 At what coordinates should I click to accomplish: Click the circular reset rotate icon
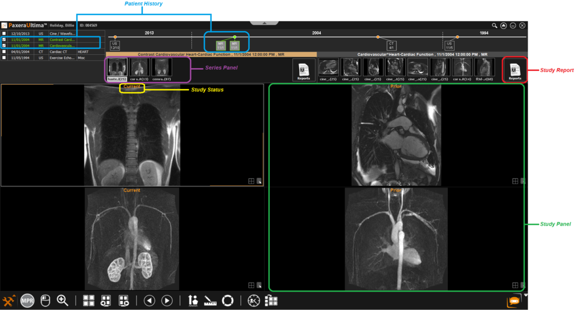click(x=228, y=301)
